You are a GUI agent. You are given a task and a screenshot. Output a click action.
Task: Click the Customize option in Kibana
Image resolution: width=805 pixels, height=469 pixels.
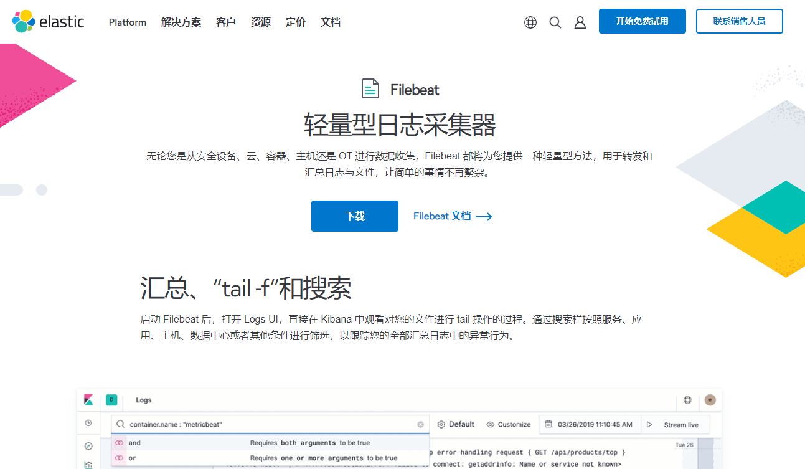coord(508,424)
